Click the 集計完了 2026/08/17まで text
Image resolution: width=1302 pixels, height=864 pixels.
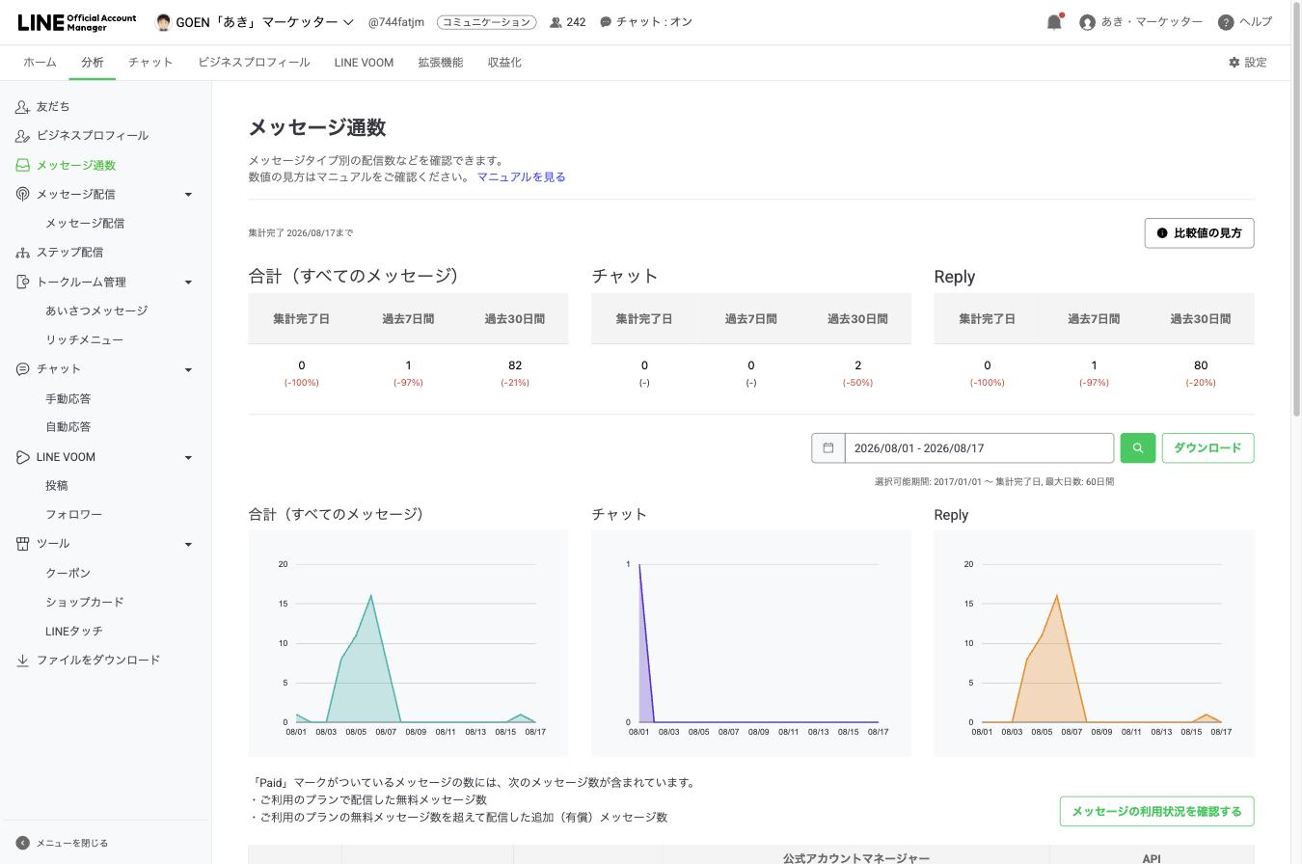pyautogui.click(x=300, y=233)
